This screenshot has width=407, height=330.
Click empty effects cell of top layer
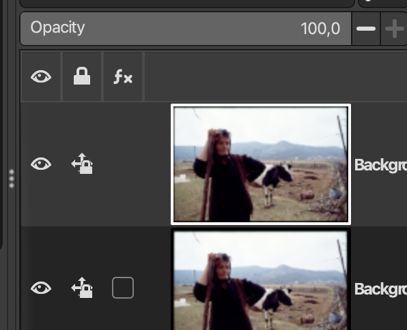pyautogui.click(x=123, y=164)
